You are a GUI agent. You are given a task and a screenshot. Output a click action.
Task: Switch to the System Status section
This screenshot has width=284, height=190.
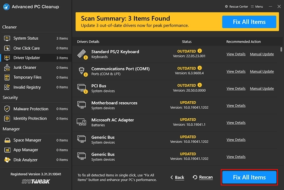pos(26,38)
